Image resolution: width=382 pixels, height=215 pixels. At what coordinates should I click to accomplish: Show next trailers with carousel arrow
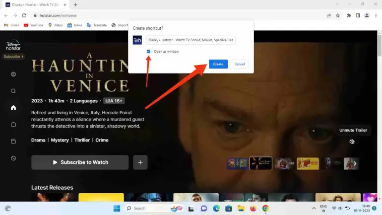(355, 163)
